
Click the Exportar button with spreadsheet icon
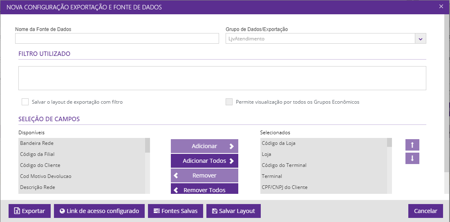click(29, 211)
